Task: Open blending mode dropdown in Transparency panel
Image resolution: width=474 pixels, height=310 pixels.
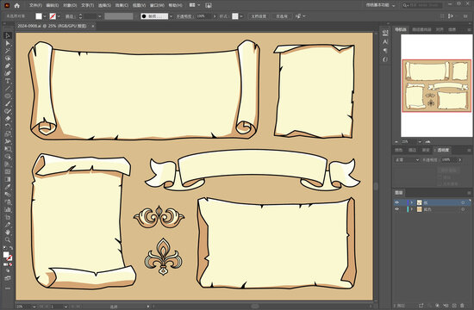Action: pos(407,159)
